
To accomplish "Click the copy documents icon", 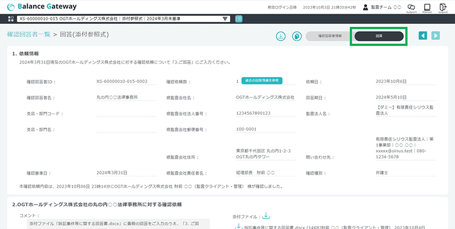I will pyautogui.click(x=296, y=36).
